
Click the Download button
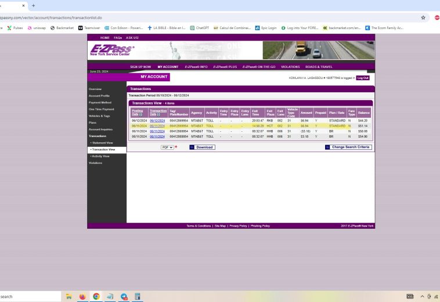pyautogui.click(x=202, y=148)
